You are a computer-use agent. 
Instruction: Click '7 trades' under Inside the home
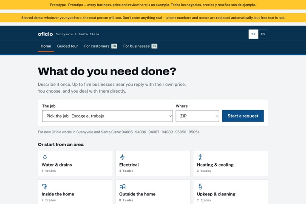(x=48, y=200)
